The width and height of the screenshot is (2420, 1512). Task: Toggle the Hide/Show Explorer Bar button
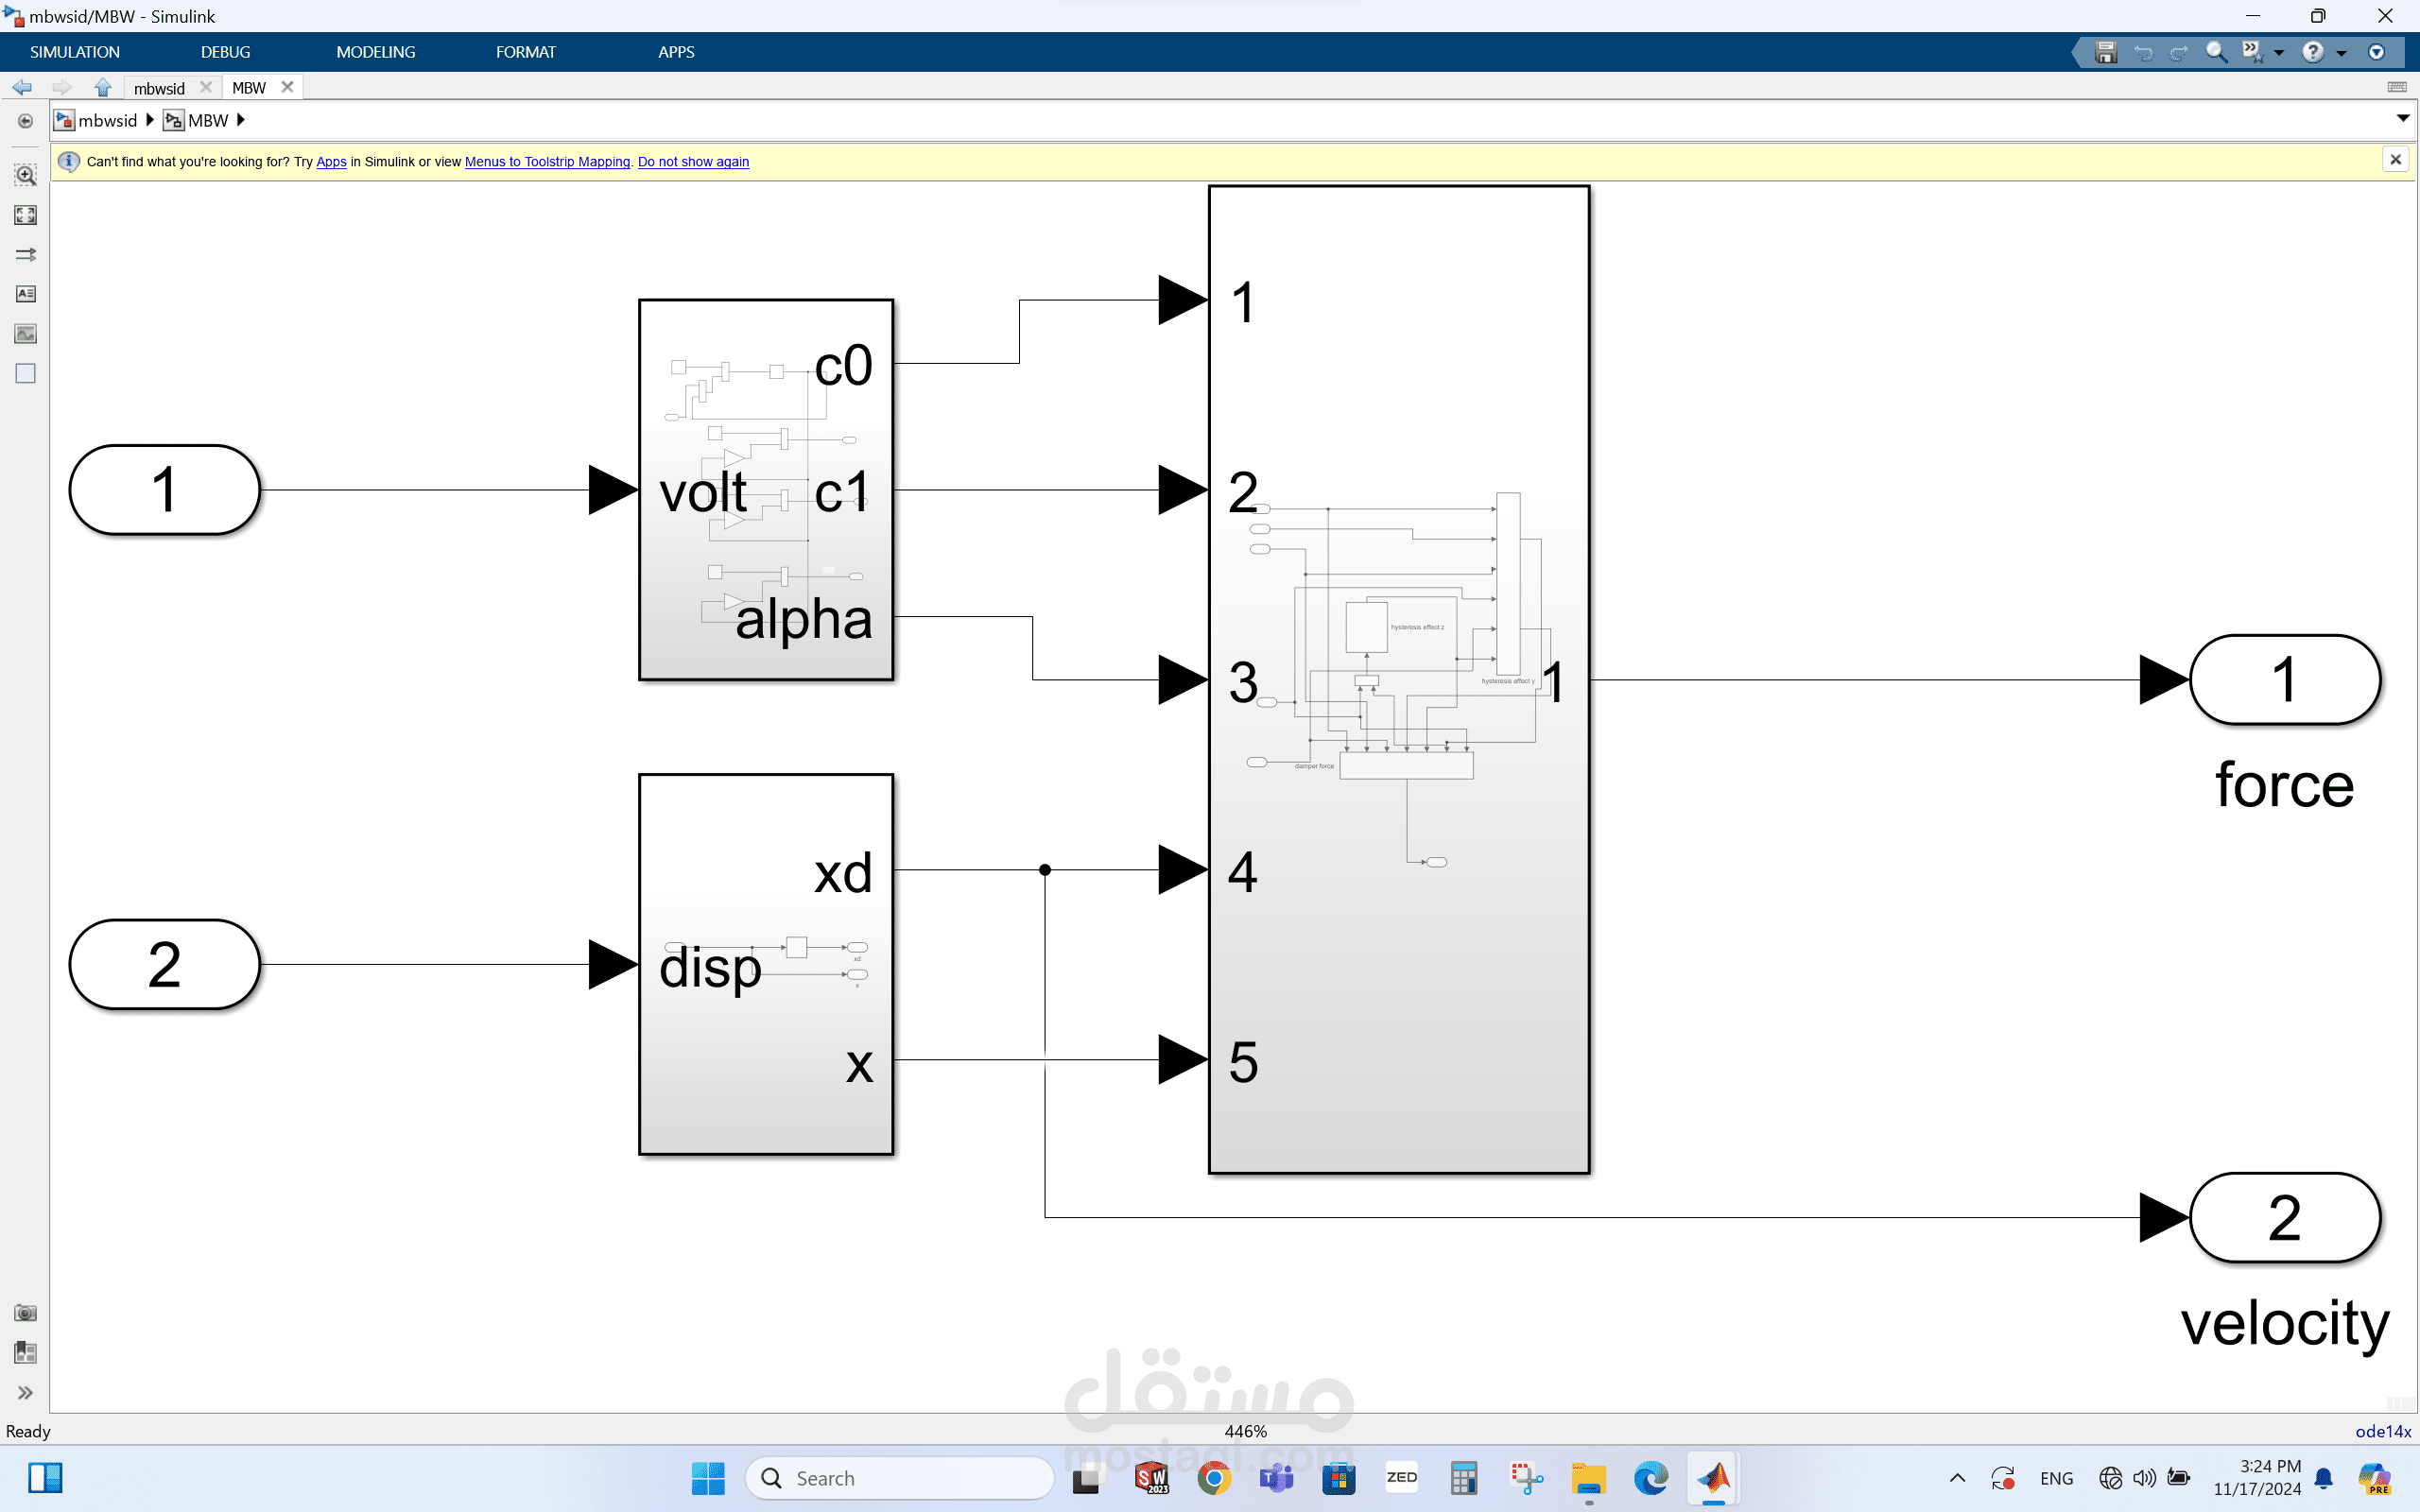[25, 121]
